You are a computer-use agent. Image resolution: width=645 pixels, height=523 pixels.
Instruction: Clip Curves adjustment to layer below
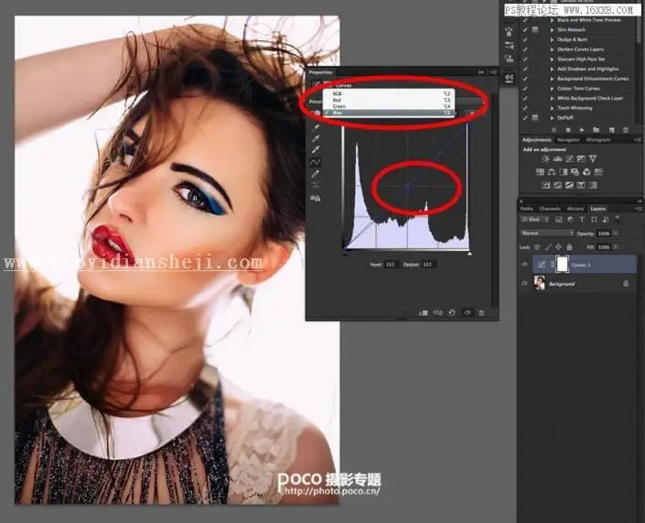[x=424, y=312]
